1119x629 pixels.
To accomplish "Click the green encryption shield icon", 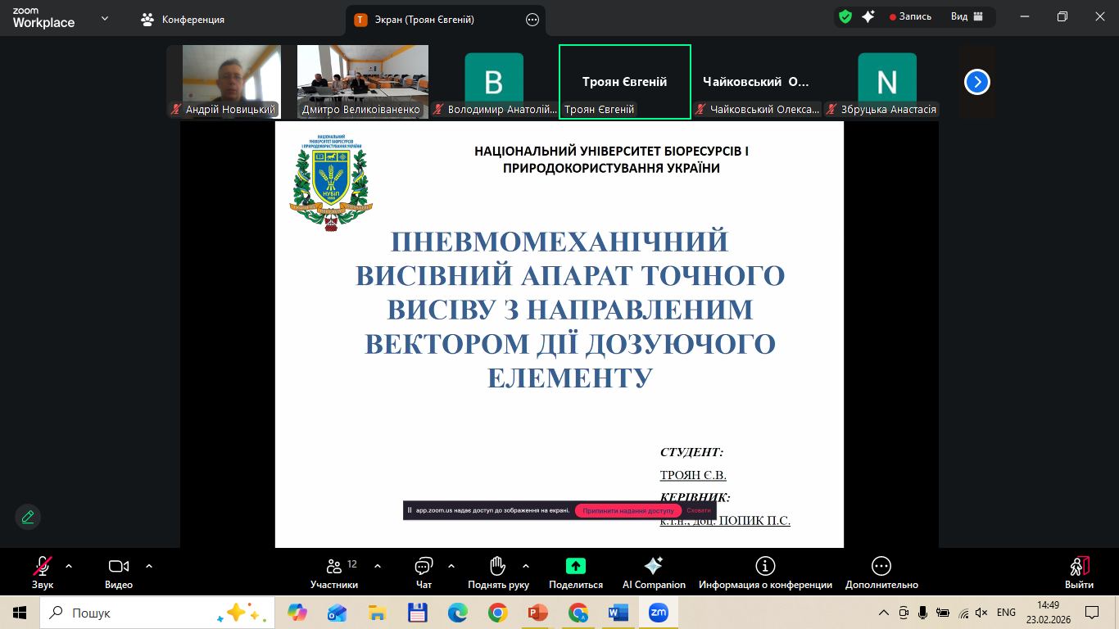I will 845,16.
